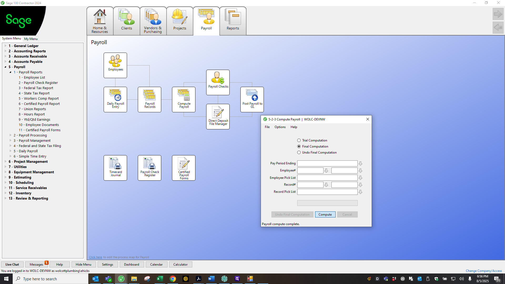505x284 pixels.
Task: Click the Live Chat button
Action: click(x=12, y=265)
